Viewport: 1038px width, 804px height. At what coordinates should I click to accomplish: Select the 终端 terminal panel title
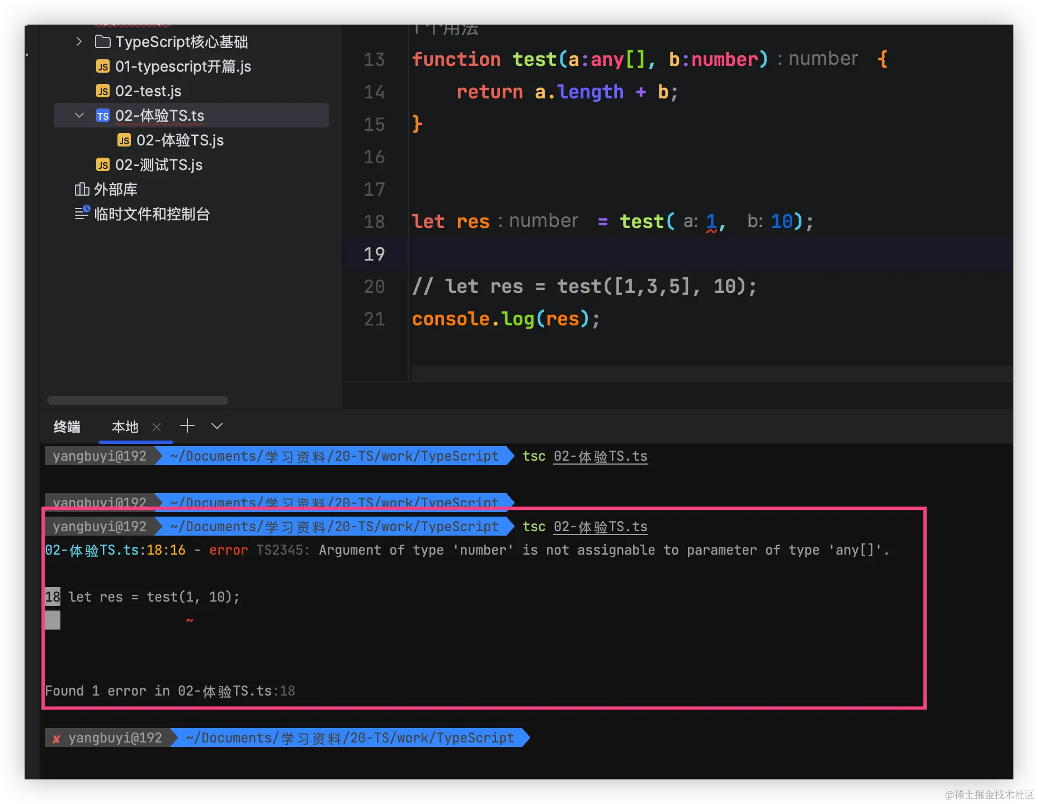[67, 427]
